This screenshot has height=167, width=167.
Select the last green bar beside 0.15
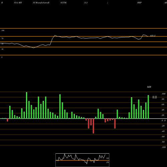(x=148, y=107)
